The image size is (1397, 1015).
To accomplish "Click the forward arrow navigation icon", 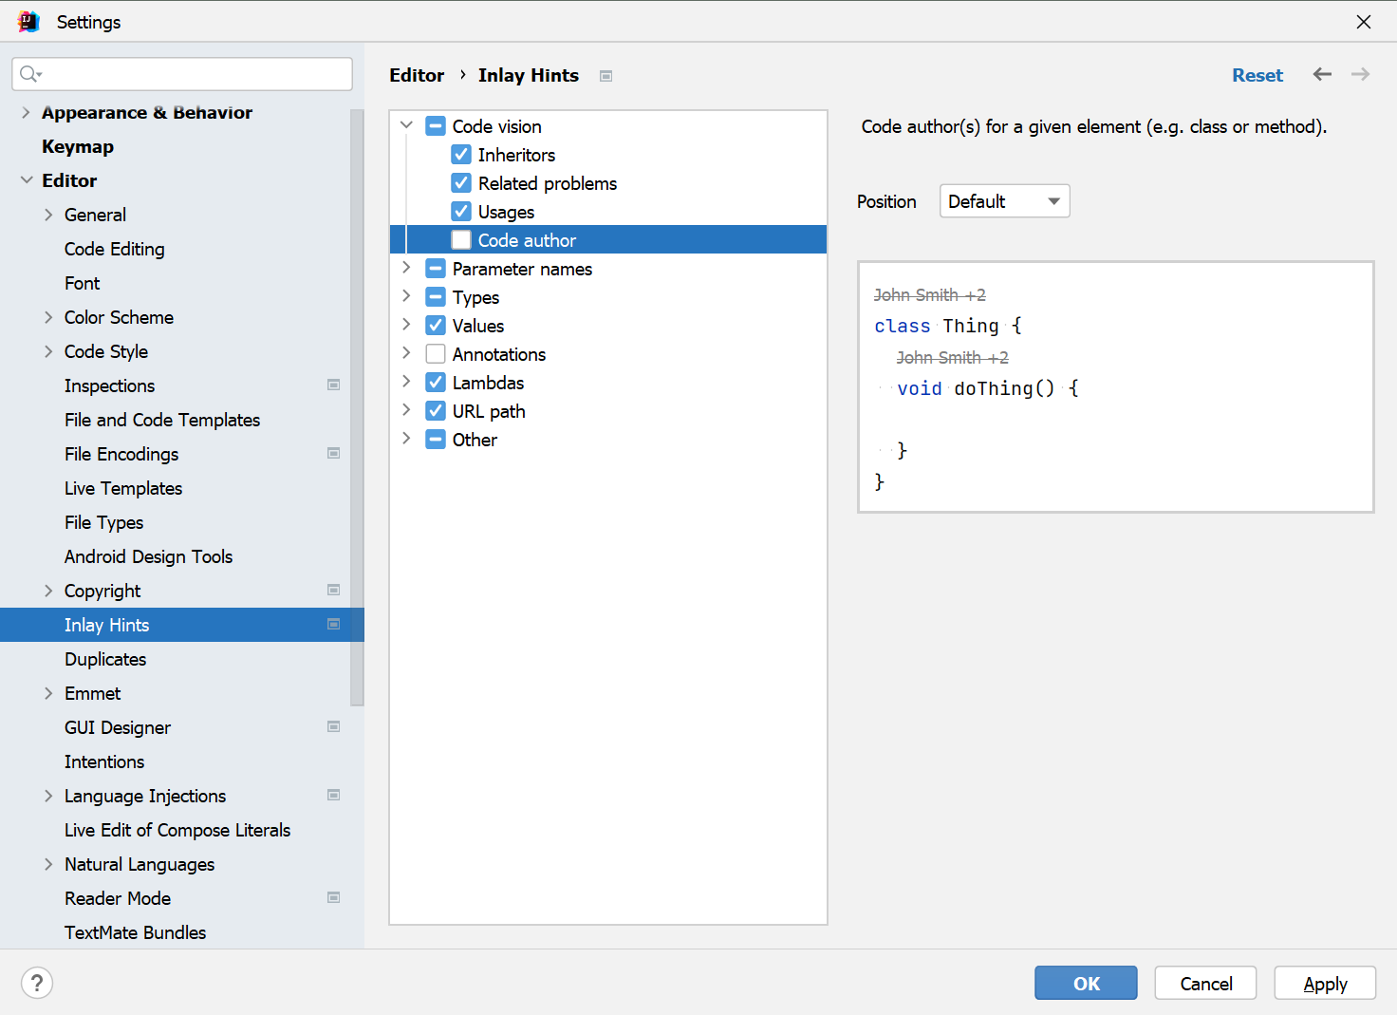I will [1360, 74].
